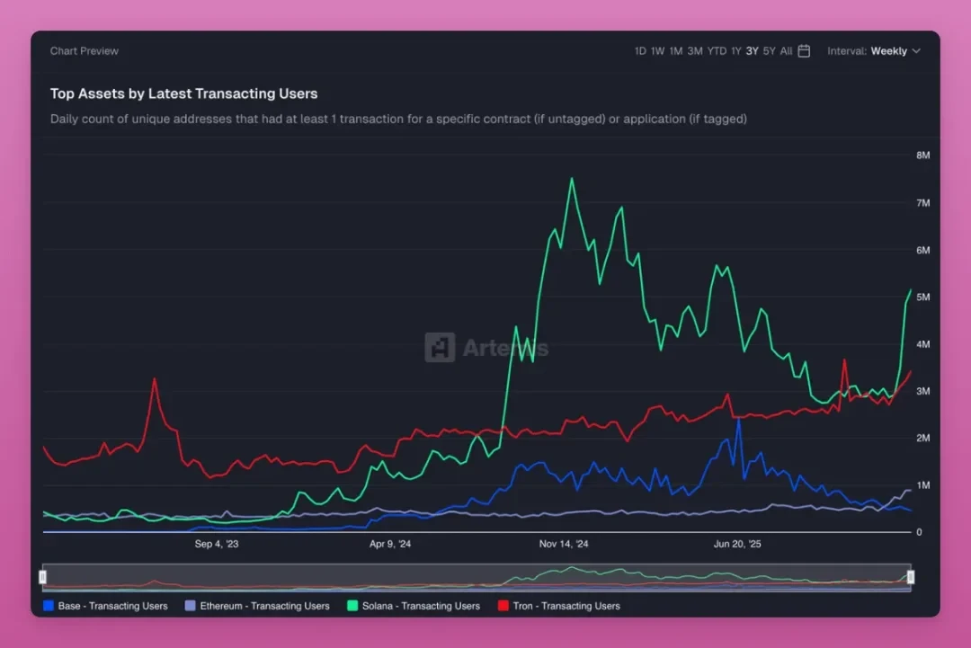Image resolution: width=971 pixels, height=648 pixels.
Task: Click the green Solana legend square
Action: [353, 606]
